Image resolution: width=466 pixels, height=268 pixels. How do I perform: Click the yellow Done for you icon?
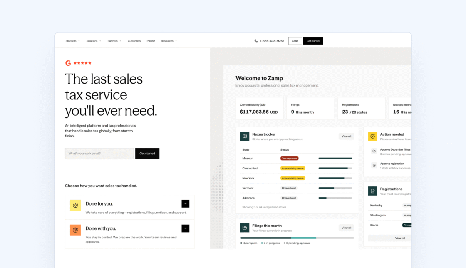75,205
